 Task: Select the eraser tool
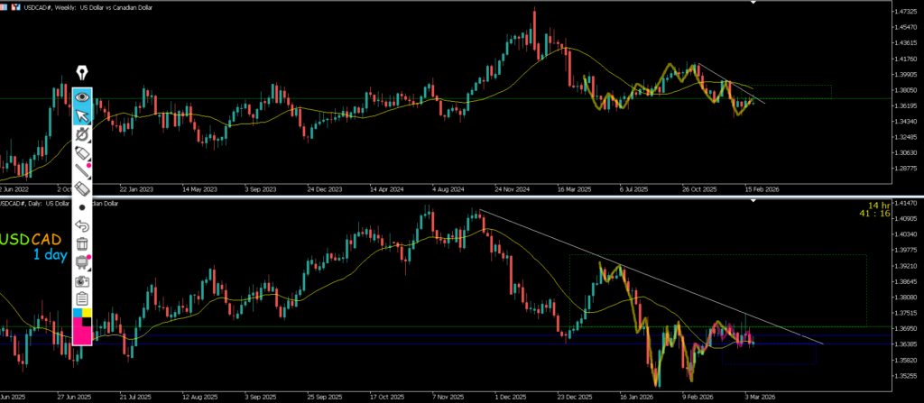click(x=82, y=188)
